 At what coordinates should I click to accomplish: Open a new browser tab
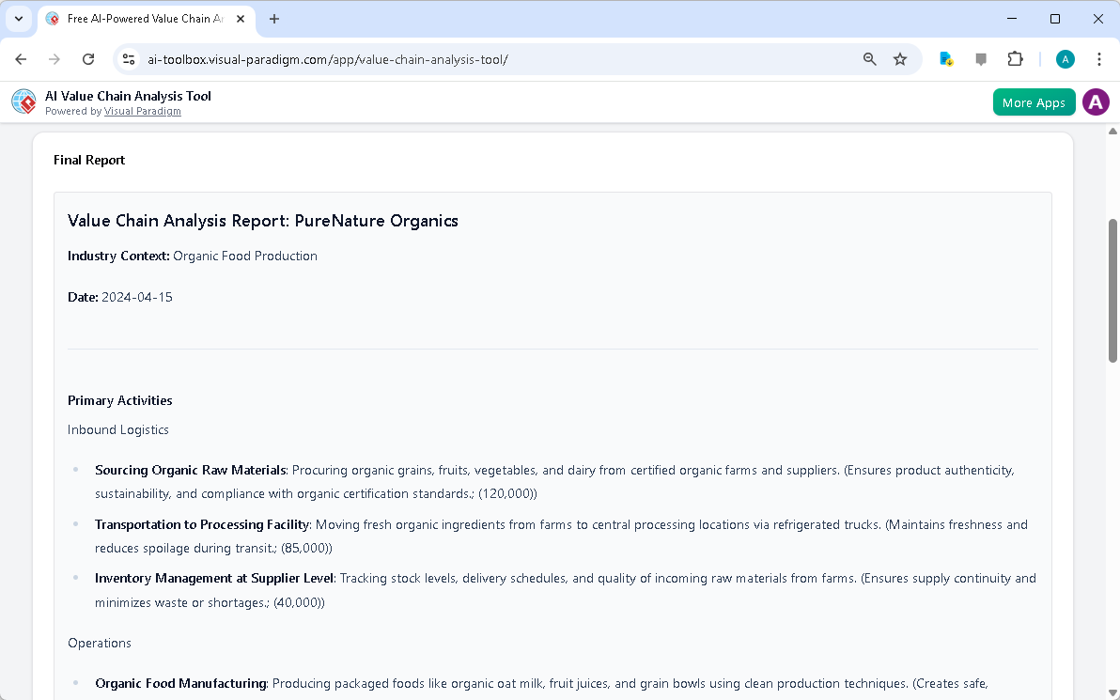tap(273, 19)
